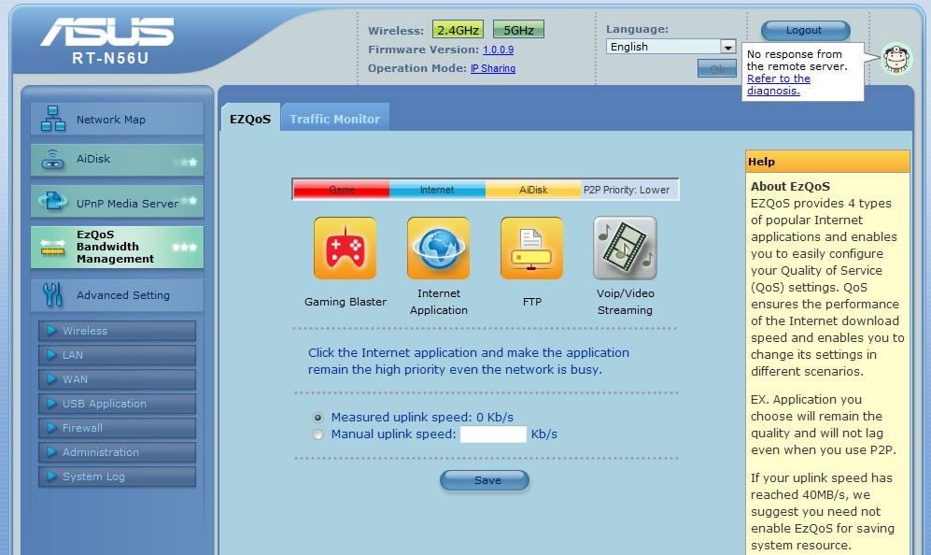Open Firewall settings menu
Image resolution: width=931 pixels, height=555 pixels.
coord(117,428)
